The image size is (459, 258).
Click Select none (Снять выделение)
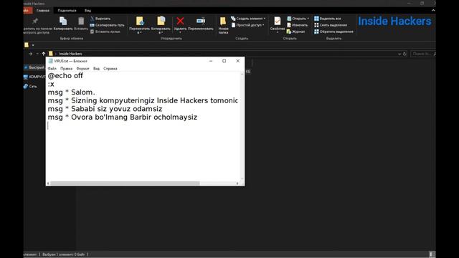(331, 25)
